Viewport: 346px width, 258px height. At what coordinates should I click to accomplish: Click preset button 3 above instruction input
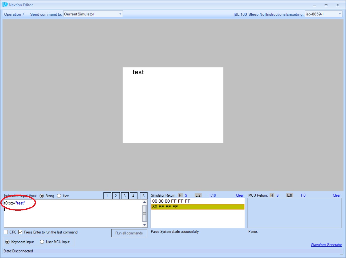125,196
